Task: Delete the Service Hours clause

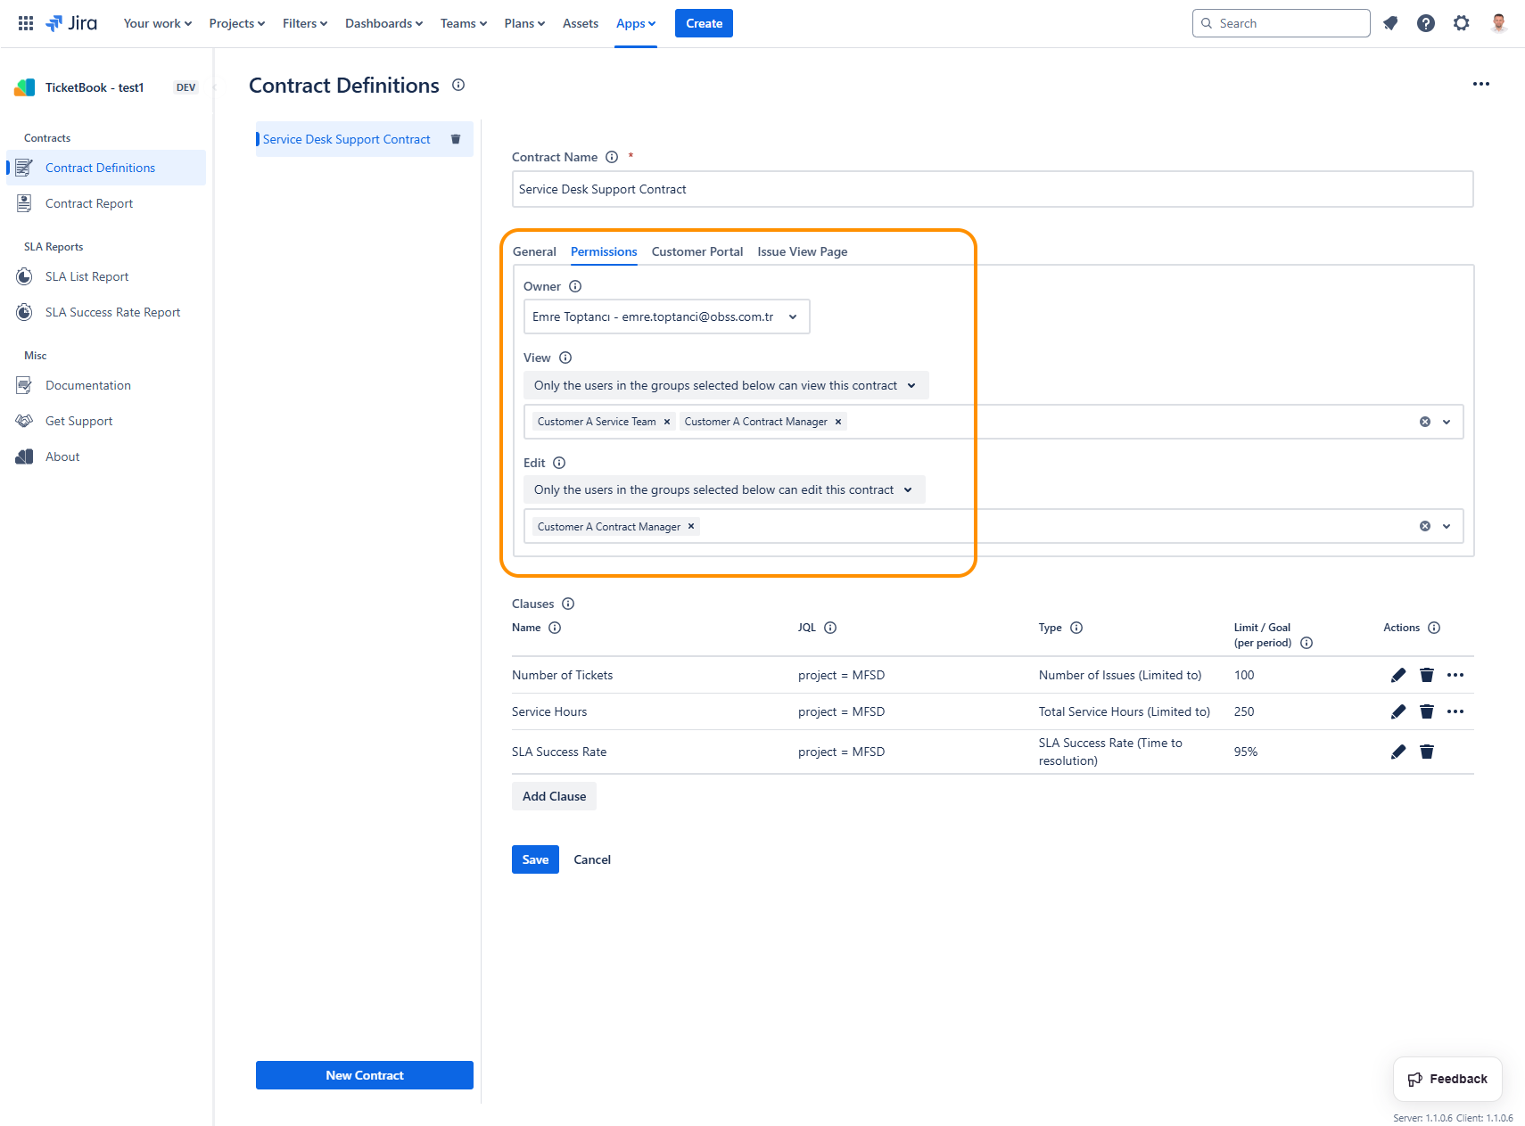Action: coord(1426,711)
